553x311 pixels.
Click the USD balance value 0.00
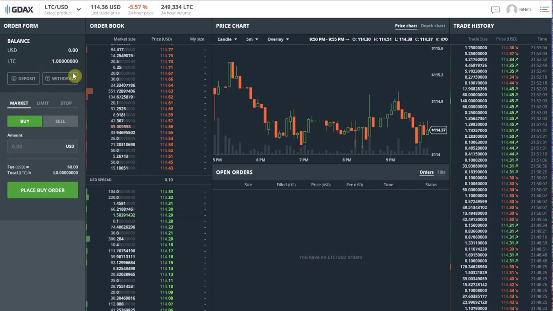pyautogui.click(x=73, y=51)
